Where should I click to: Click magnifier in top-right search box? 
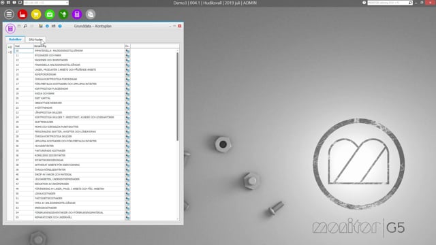[410, 3]
